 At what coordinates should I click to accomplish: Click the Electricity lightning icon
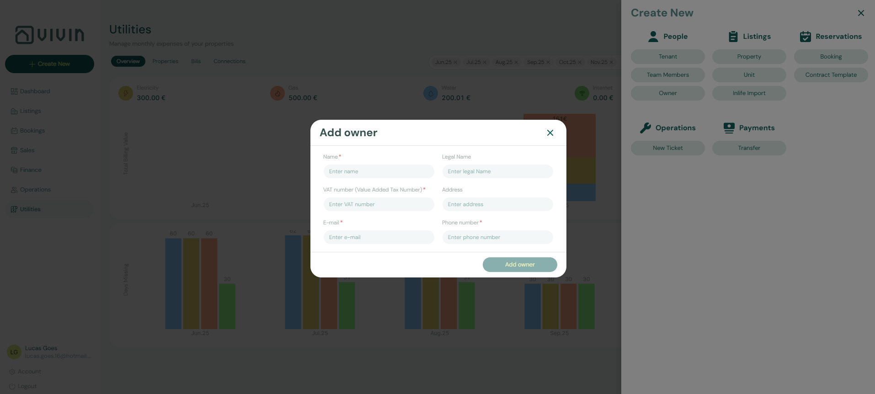(x=126, y=93)
